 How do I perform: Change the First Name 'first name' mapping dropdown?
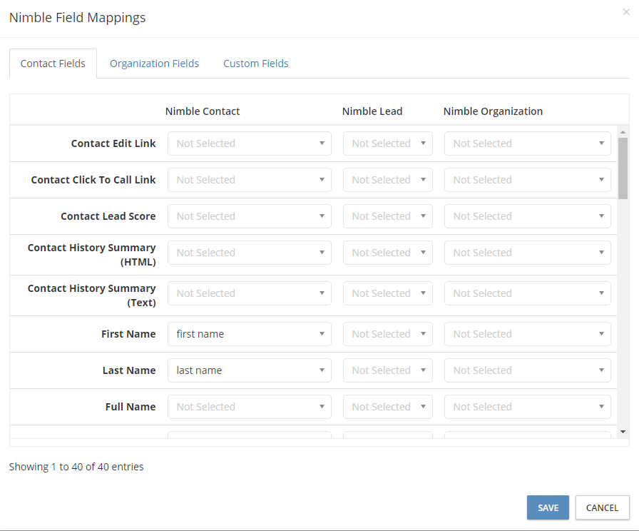point(250,334)
